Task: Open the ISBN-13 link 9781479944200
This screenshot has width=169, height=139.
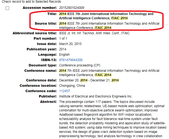Action: click(71, 60)
